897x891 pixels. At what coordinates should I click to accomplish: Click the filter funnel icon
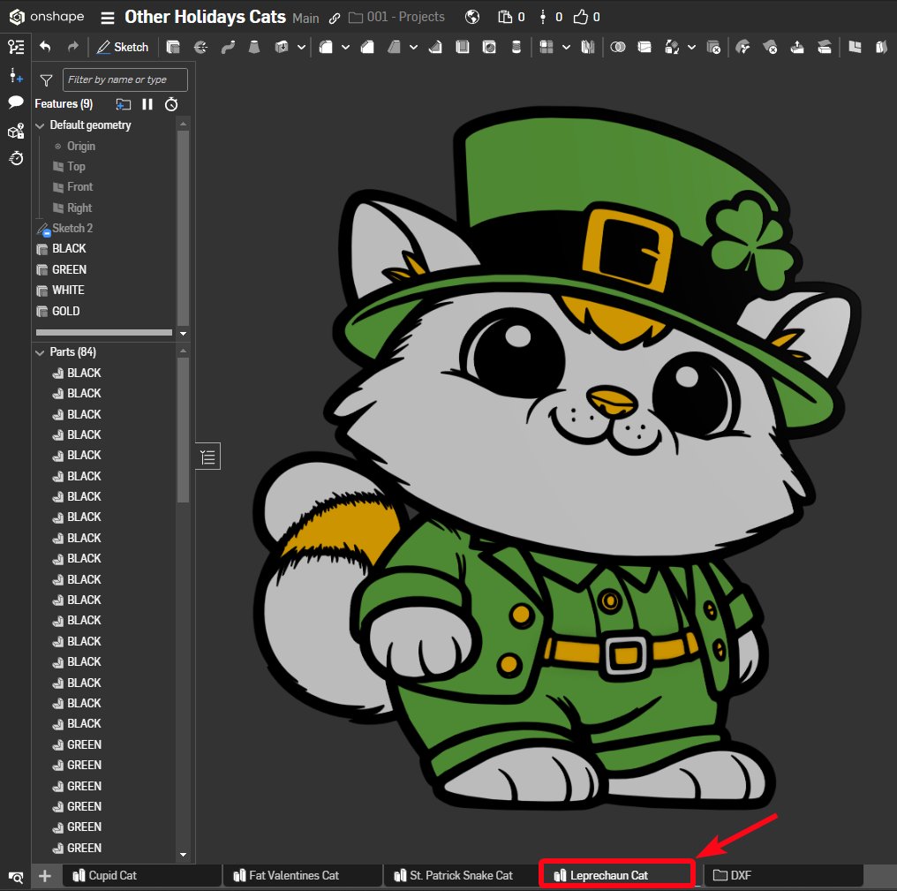click(x=46, y=80)
